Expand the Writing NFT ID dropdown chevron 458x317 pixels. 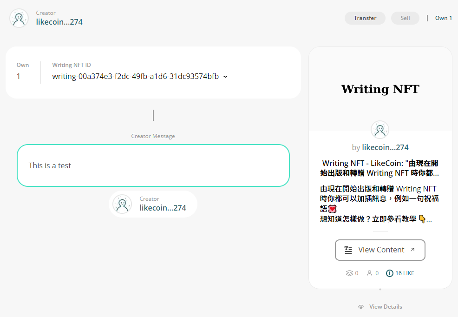[x=225, y=77]
